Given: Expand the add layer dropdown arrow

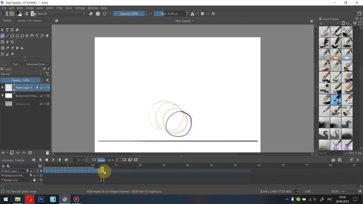Looking at the screenshot, I should tap(7, 152).
